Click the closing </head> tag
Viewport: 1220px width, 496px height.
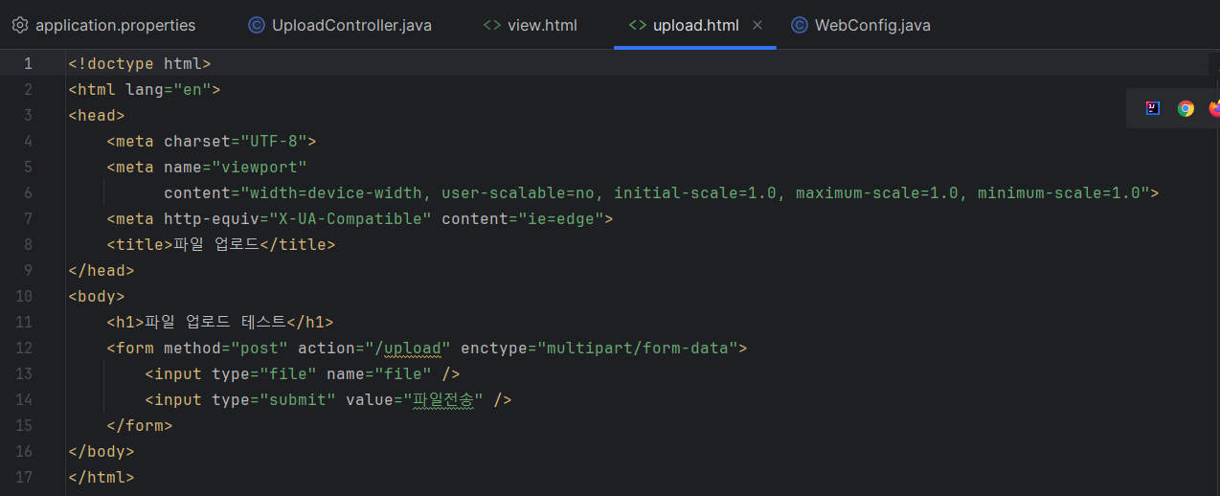click(x=102, y=270)
